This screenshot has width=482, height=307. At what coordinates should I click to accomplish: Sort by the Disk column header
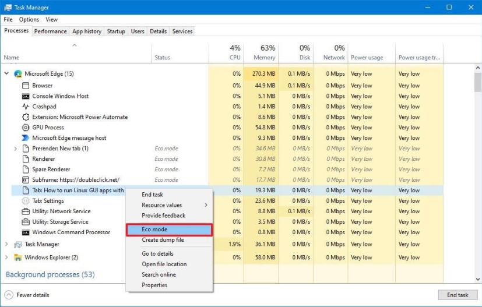tap(295, 53)
